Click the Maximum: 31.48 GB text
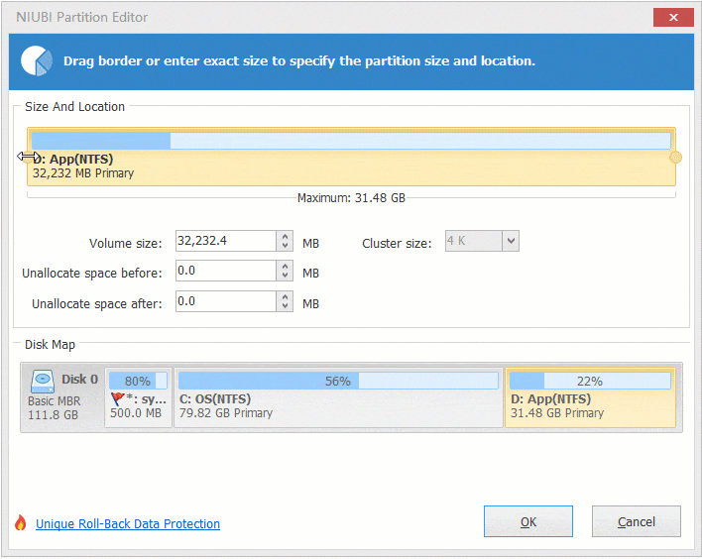The height and width of the screenshot is (559, 702). click(351, 198)
